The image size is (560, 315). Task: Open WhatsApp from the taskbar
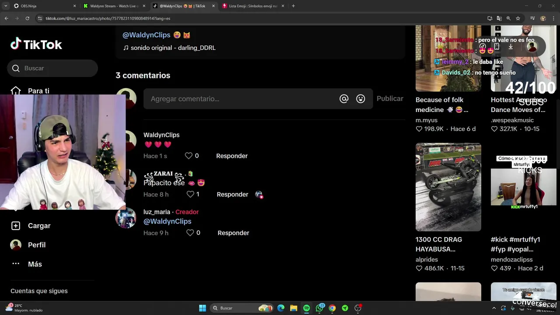click(319, 308)
